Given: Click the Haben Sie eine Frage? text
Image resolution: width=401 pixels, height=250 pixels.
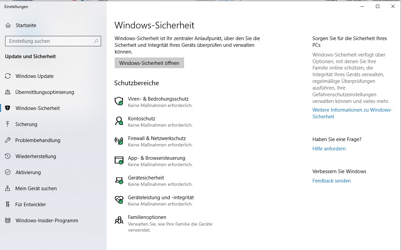Looking at the screenshot, I should [x=337, y=139].
